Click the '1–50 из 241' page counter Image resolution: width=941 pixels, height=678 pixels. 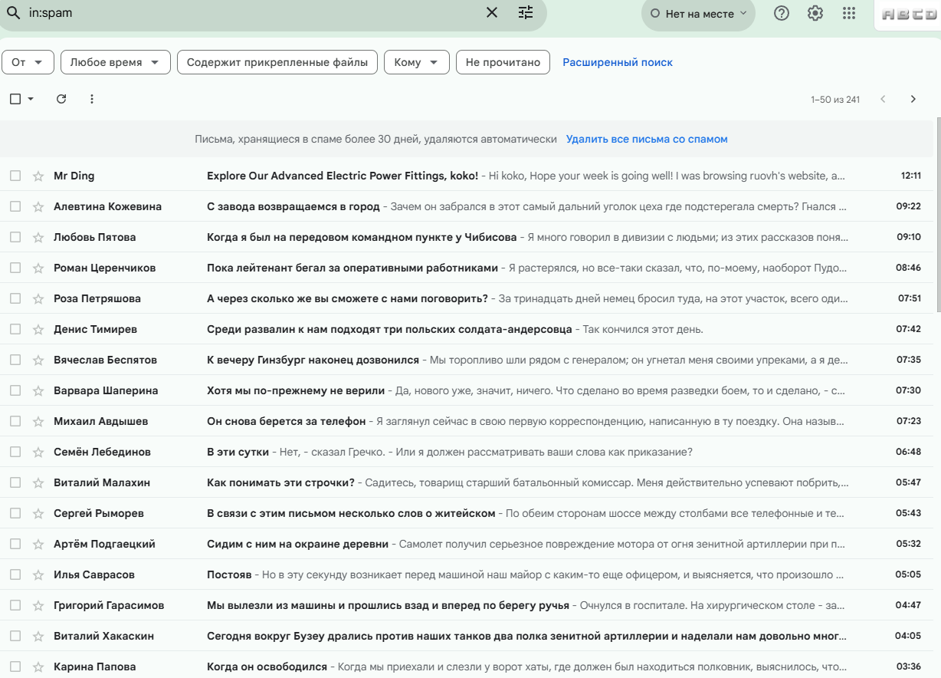click(835, 99)
